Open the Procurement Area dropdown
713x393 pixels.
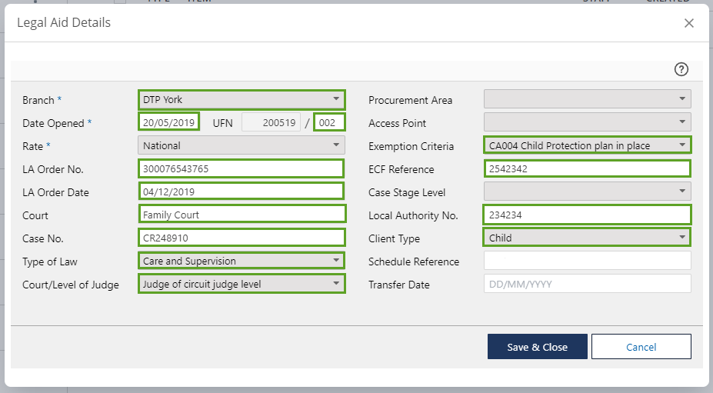pos(587,99)
